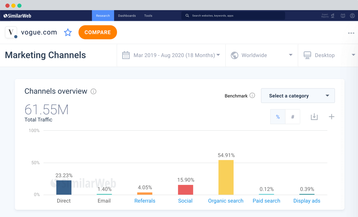Open the Social link
Viewport: 358px width, 217px height.
click(x=185, y=201)
